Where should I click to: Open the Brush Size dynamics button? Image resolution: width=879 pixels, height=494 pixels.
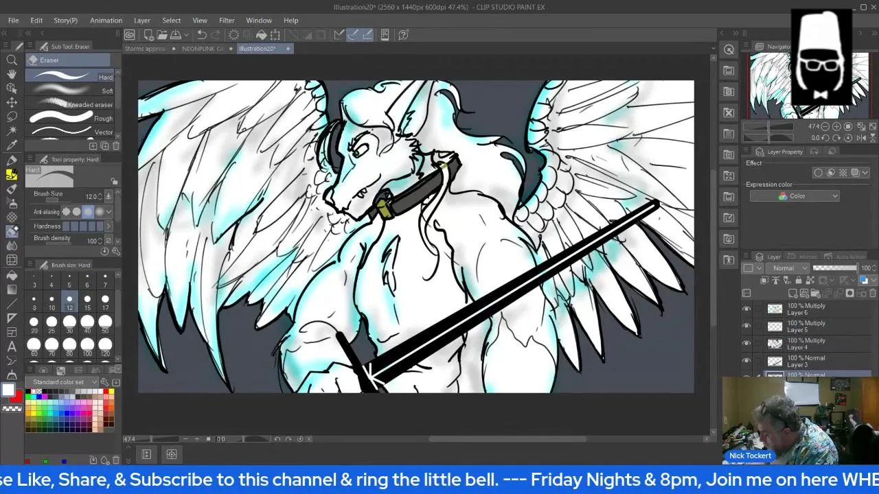pyautogui.click(x=109, y=196)
